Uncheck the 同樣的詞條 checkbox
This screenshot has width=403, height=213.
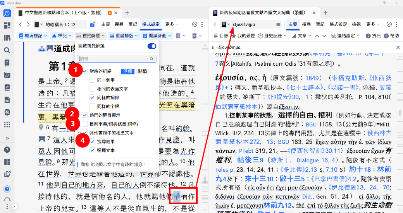point(92,97)
